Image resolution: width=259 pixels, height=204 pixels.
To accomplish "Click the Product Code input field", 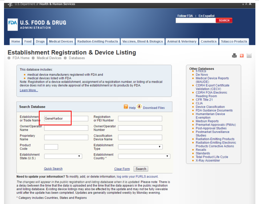I will point(51,147).
